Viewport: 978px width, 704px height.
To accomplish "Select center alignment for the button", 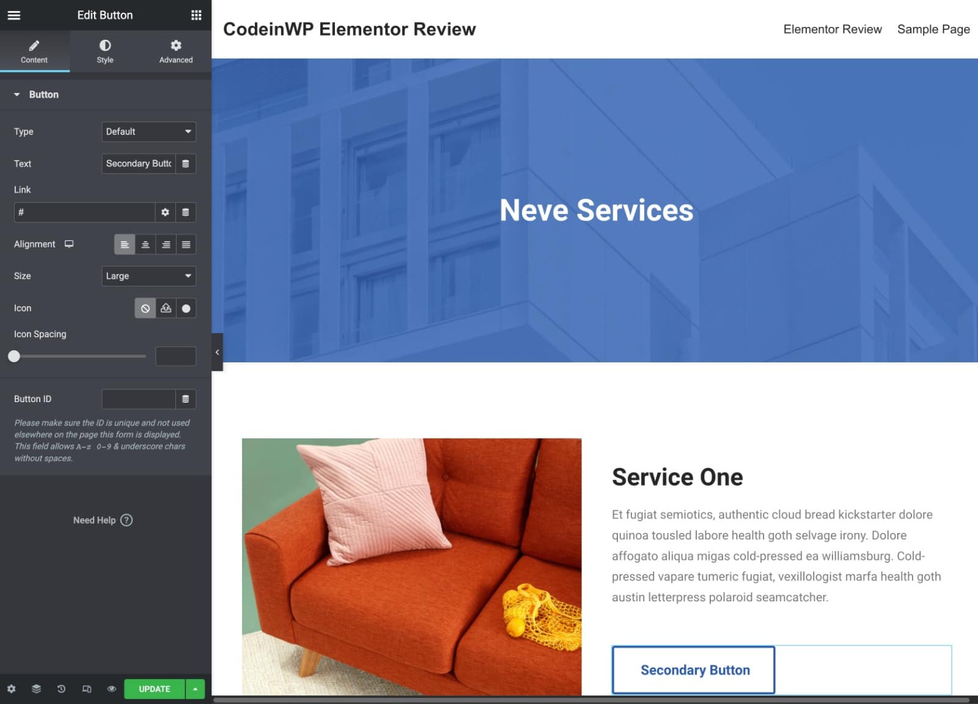I will pos(145,244).
